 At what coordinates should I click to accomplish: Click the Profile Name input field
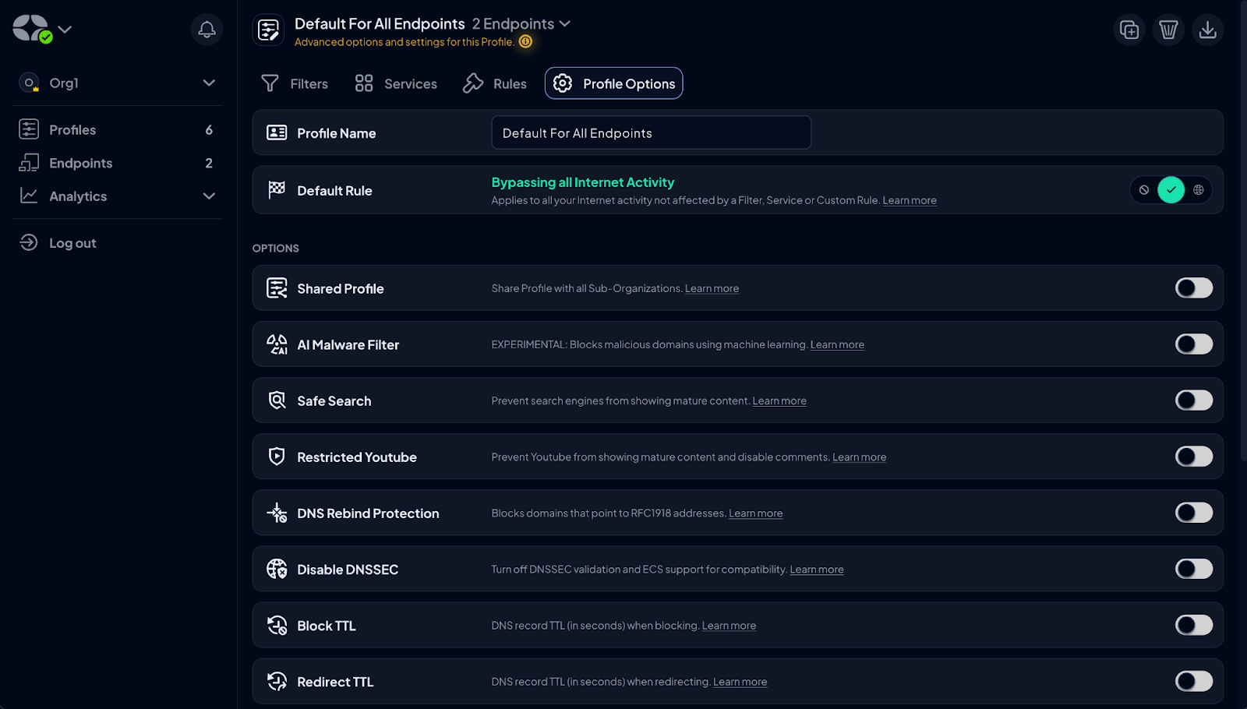(x=651, y=132)
